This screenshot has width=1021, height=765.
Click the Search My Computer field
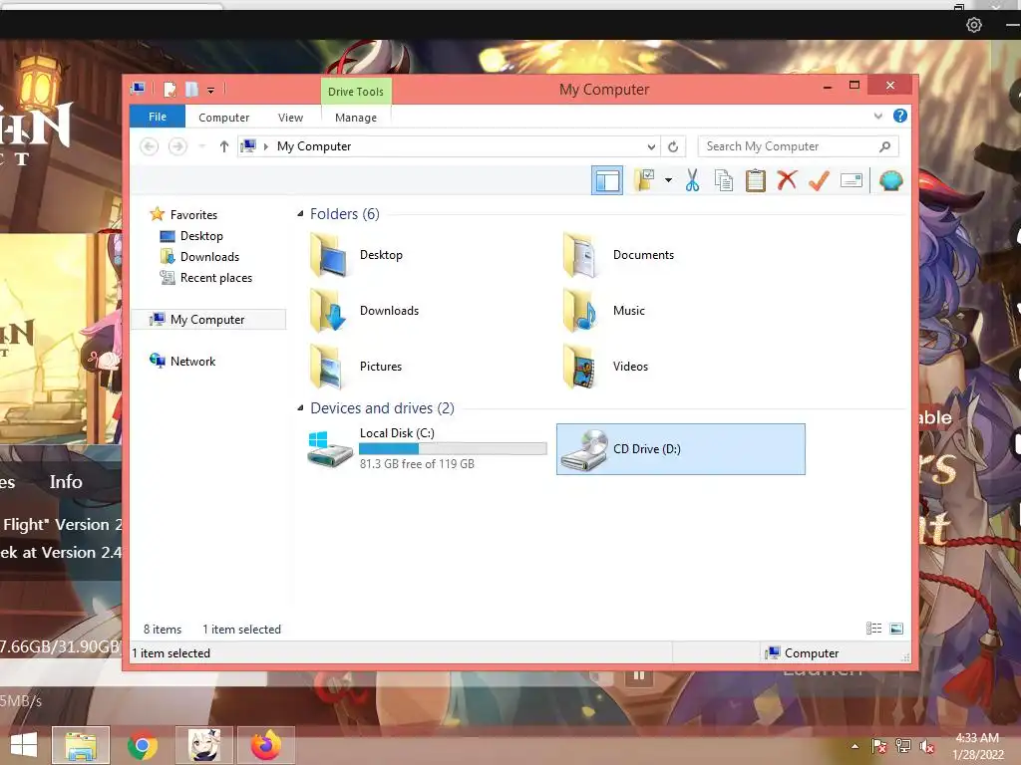(x=799, y=146)
